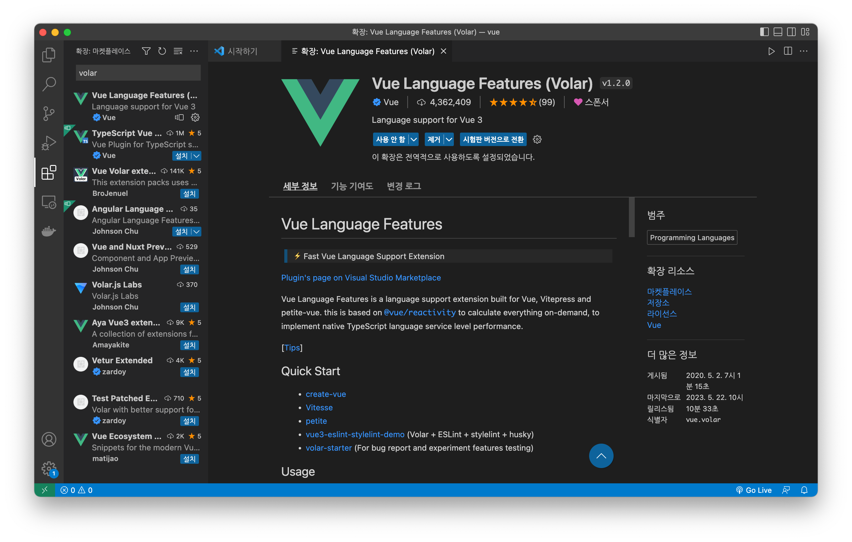Screen dimensions: 852x542
Task: Select the 세부 정보 details tab
Action: coord(300,186)
